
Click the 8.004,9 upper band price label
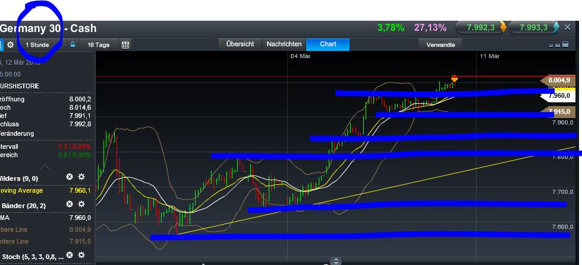pos(558,80)
